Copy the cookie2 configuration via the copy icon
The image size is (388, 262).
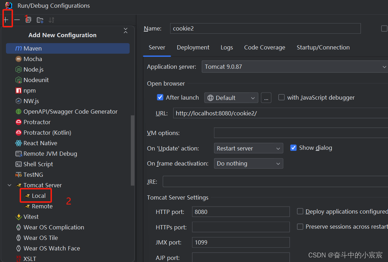click(28, 20)
